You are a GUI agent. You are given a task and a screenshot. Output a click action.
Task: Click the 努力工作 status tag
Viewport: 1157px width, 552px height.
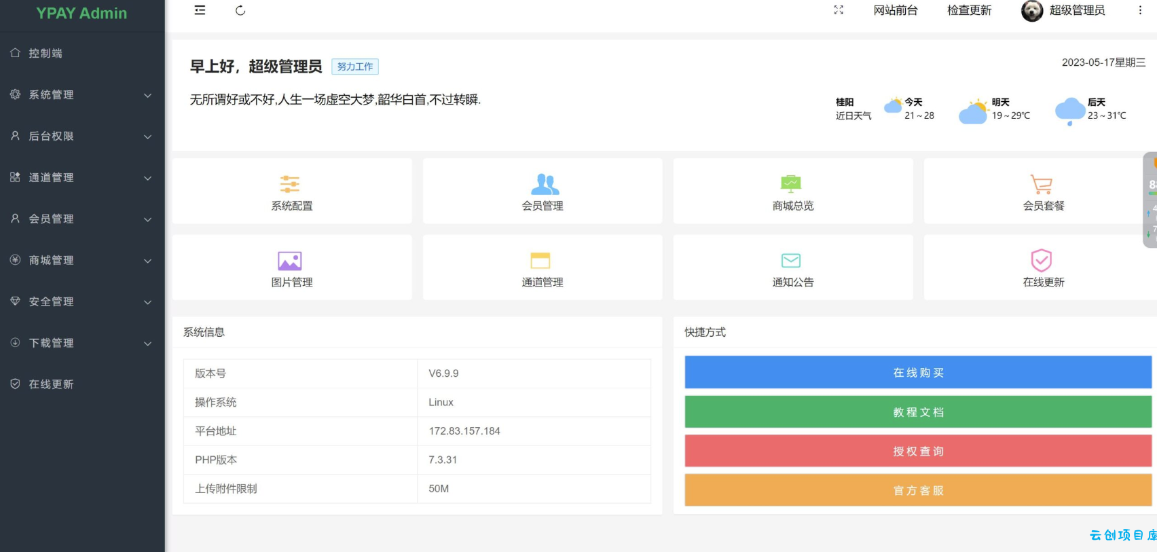[x=355, y=67]
